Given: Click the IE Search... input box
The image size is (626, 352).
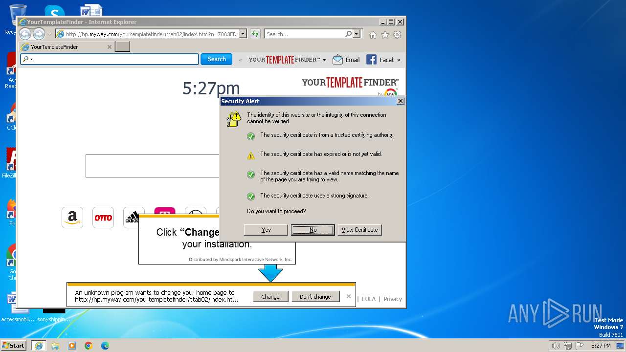Looking at the screenshot, I should click(304, 34).
